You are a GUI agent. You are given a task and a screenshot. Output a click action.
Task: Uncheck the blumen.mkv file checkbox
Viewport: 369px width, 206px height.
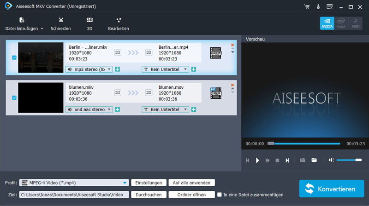coord(14,97)
